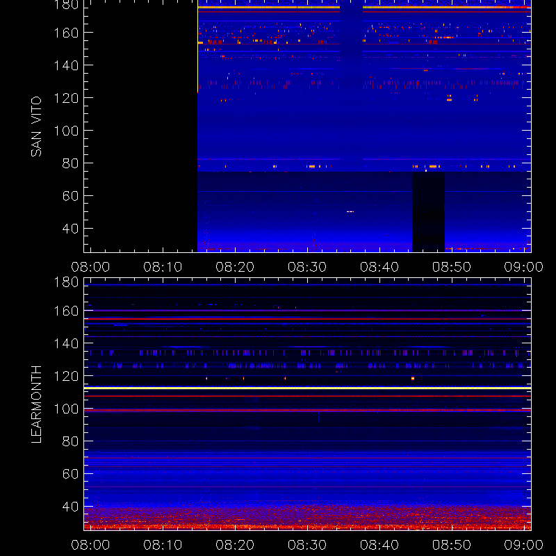
Task: Select the 40 tick label on SAN VITO axis
Action: pyautogui.click(x=70, y=229)
